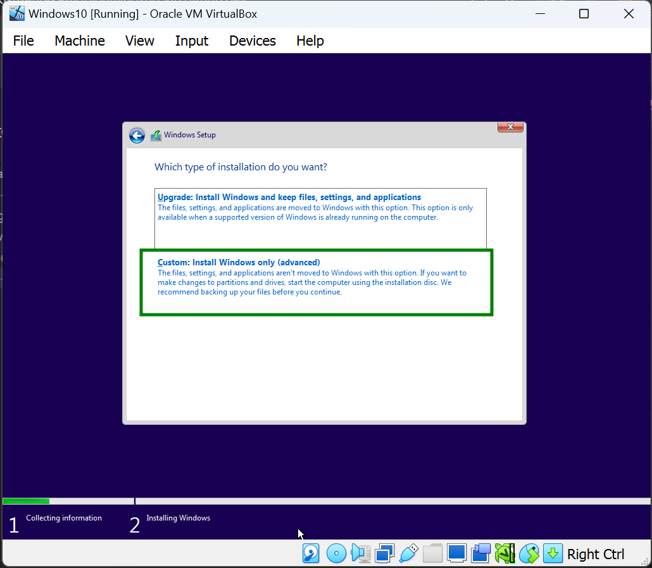Open the File menu
Screen dimensions: 652x568
(23, 41)
